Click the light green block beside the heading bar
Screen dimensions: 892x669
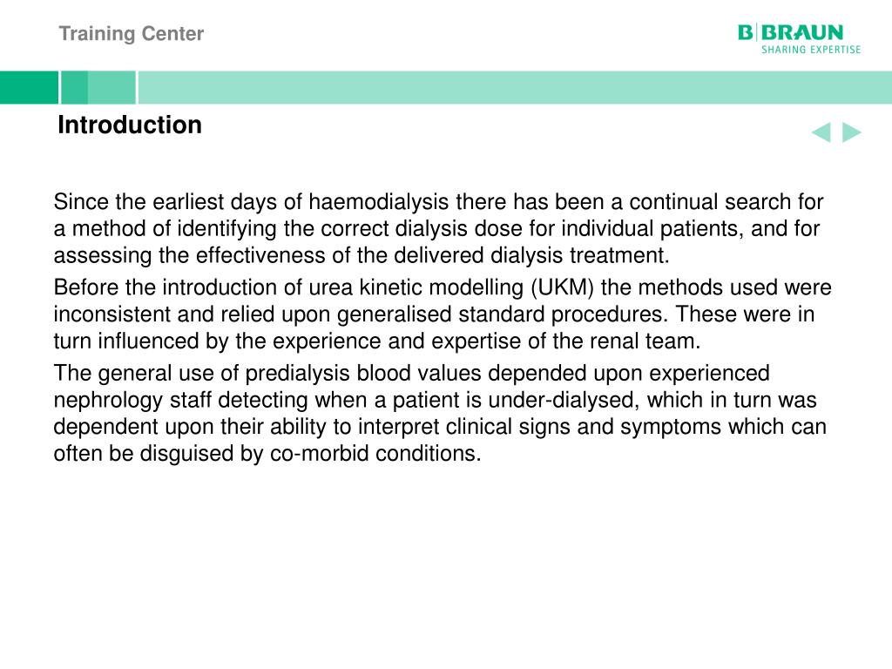(112, 88)
